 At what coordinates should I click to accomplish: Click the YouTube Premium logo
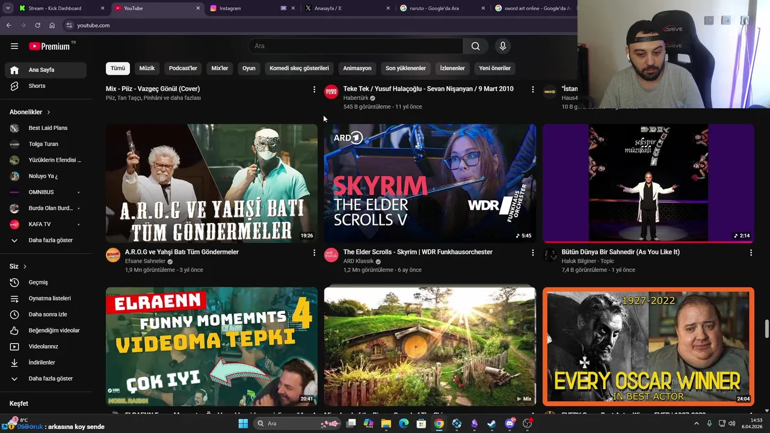[x=49, y=46]
